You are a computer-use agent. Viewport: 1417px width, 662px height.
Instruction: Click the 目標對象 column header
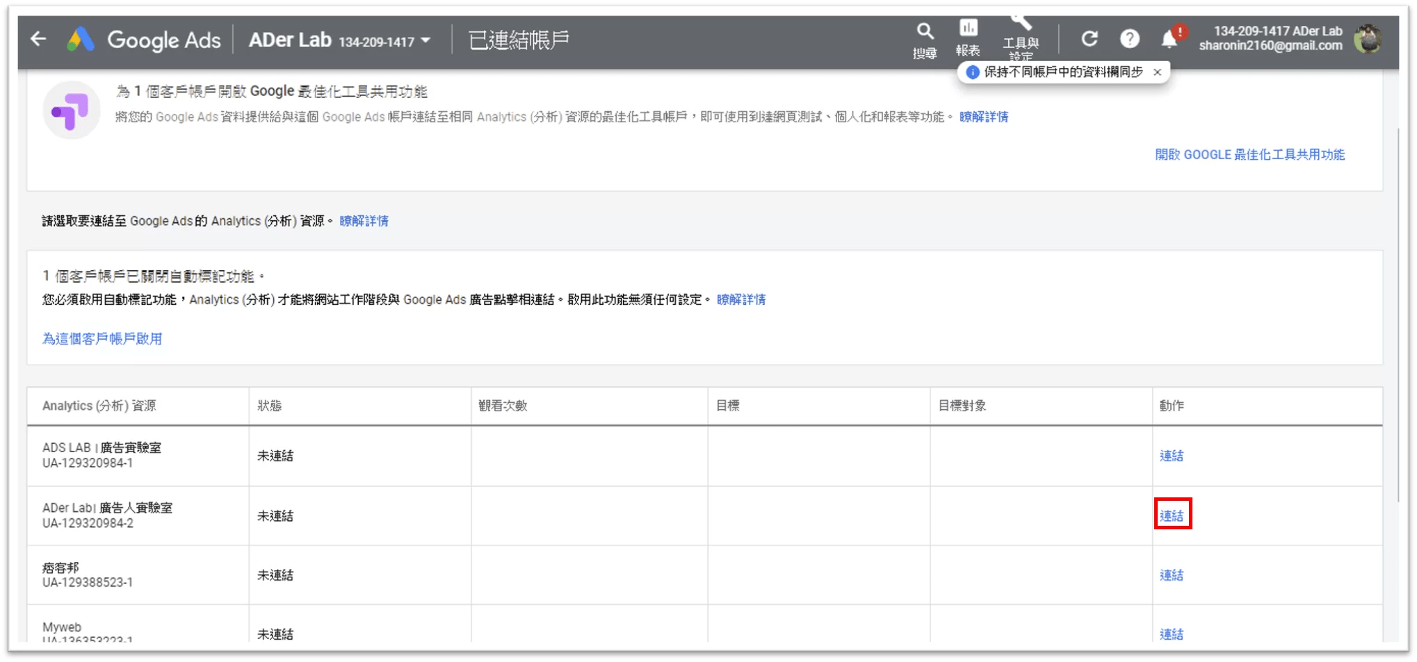pos(962,406)
